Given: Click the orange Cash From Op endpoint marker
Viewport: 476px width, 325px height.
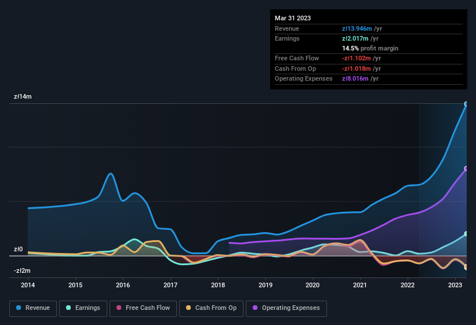Looking at the screenshot, I should click(466, 267).
